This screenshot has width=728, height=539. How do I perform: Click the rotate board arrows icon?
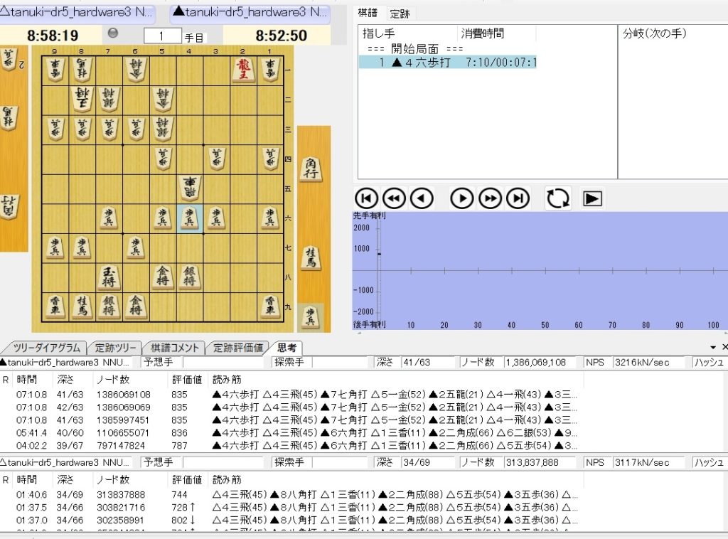pyautogui.click(x=558, y=198)
